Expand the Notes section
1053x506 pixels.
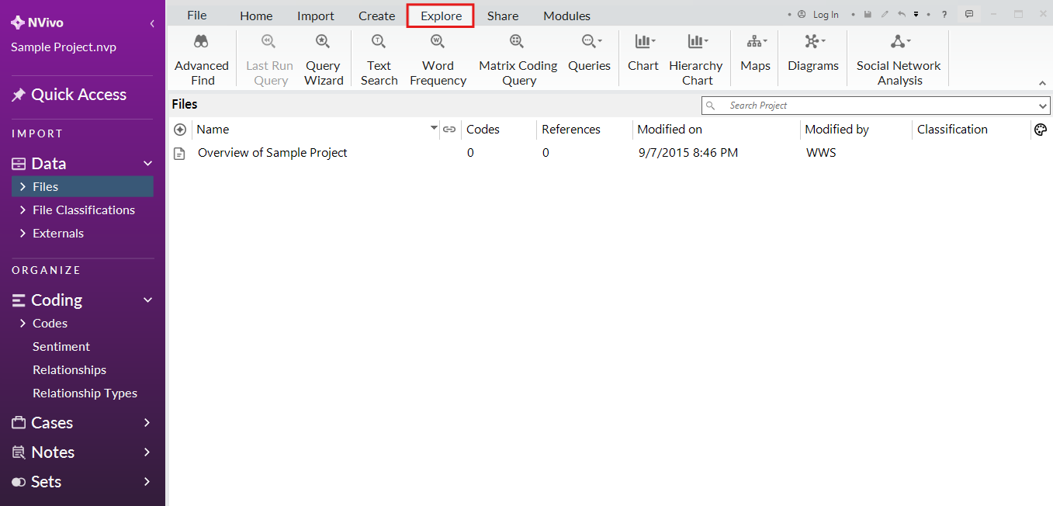[147, 452]
